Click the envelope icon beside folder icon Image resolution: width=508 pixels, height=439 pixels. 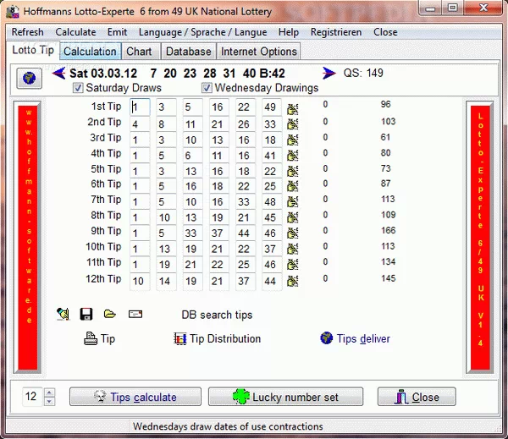point(135,315)
